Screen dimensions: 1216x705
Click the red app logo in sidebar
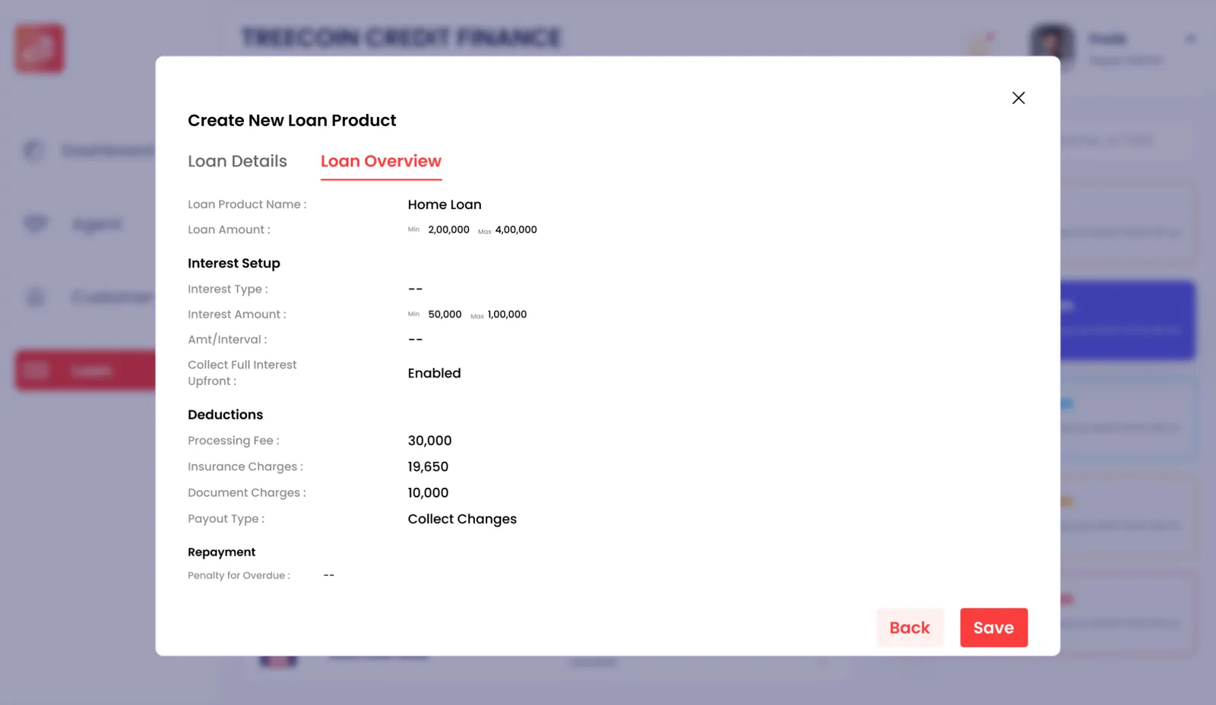click(x=40, y=49)
